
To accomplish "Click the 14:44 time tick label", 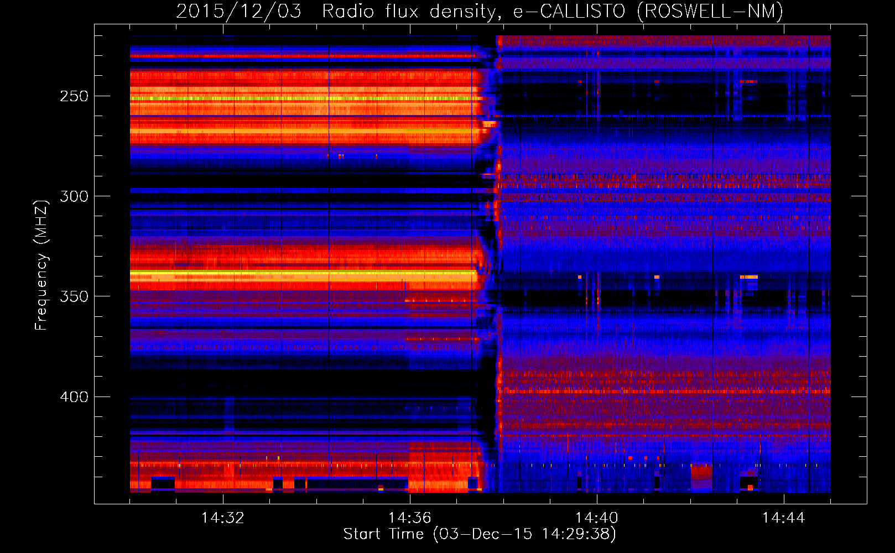I will [x=784, y=518].
